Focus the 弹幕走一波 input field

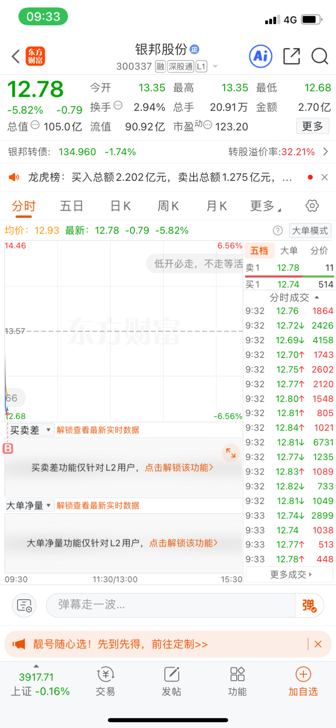170,605
